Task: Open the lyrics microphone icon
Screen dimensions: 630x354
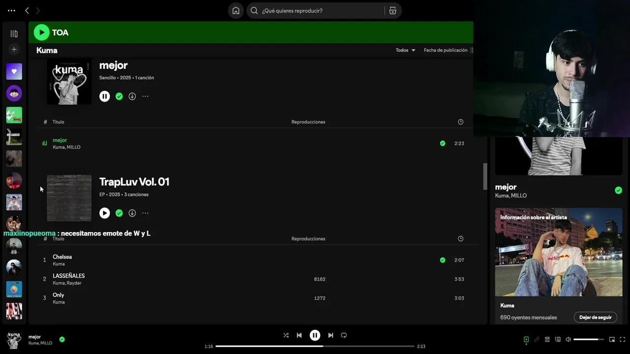Action: coord(536,339)
